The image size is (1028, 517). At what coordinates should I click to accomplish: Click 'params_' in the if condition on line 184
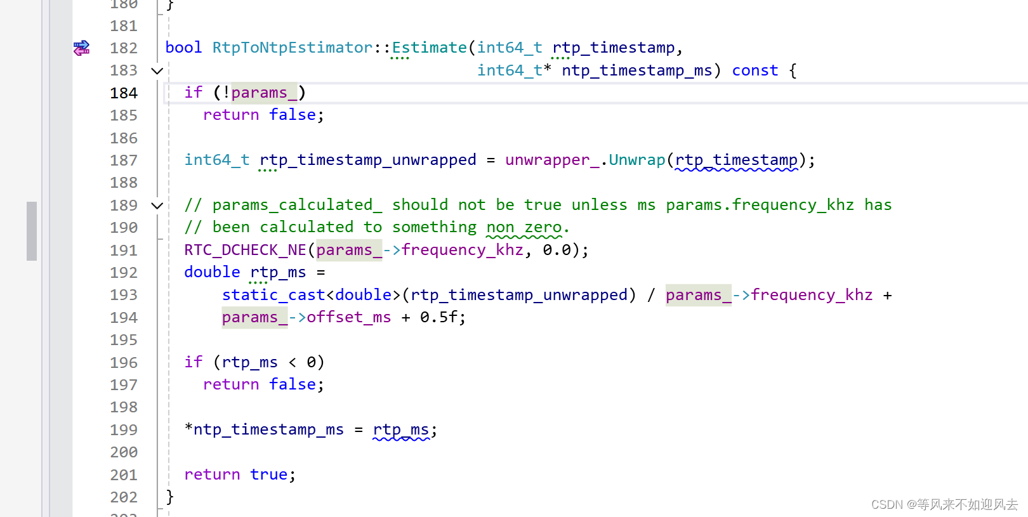pyautogui.click(x=264, y=93)
